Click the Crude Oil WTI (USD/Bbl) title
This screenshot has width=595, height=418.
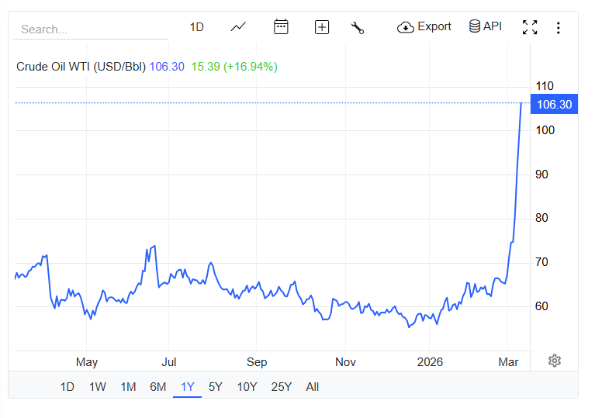pos(81,67)
